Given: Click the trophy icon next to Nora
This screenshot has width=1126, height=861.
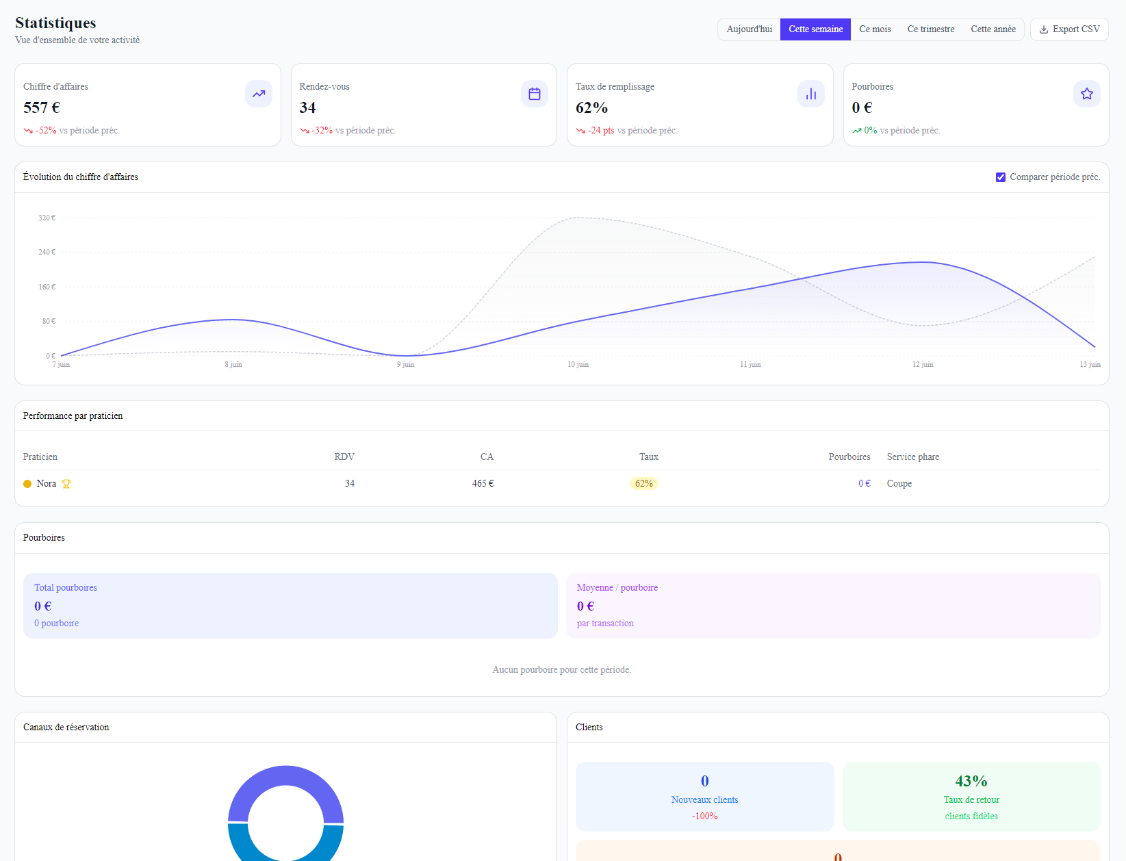Looking at the screenshot, I should click(x=66, y=484).
